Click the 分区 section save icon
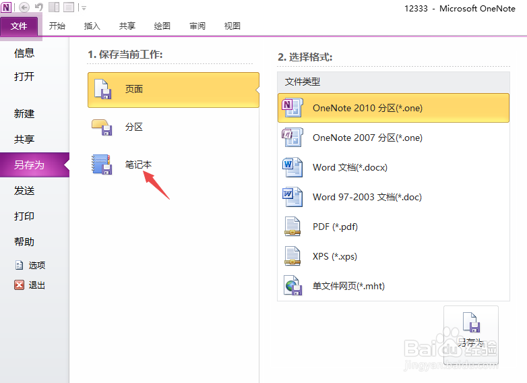Viewport: 527px width, 383px height. coord(102,127)
